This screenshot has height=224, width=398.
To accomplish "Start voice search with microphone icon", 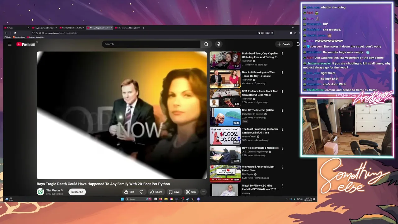I will click(219, 44).
